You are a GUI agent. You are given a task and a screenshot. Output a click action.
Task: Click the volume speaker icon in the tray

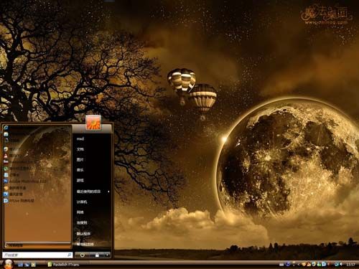click(x=341, y=264)
